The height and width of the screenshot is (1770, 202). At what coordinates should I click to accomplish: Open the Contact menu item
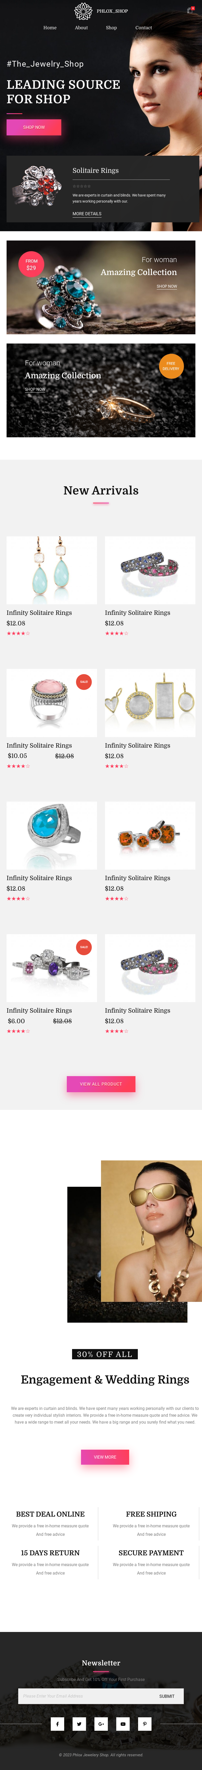[144, 27]
